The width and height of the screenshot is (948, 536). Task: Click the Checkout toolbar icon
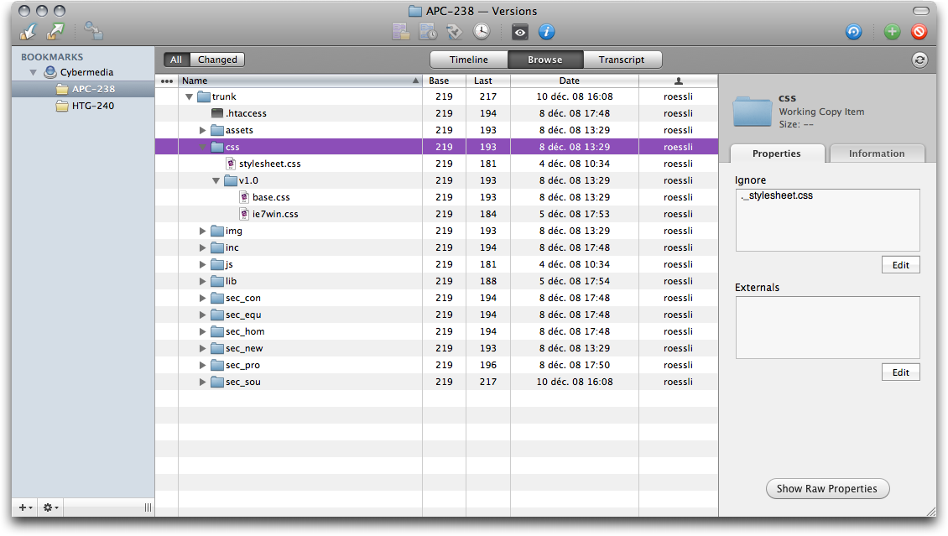click(93, 31)
